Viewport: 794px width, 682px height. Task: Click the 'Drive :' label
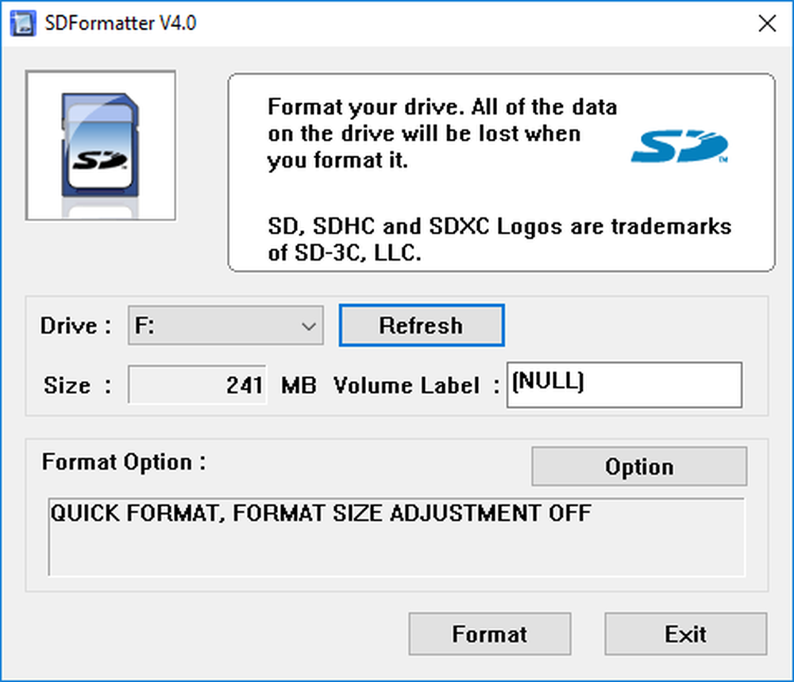pos(76,326)
